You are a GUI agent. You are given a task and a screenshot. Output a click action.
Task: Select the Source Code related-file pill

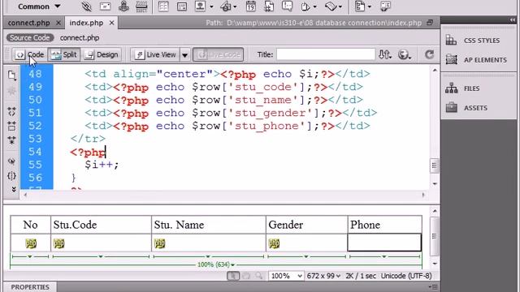(30, 38)
